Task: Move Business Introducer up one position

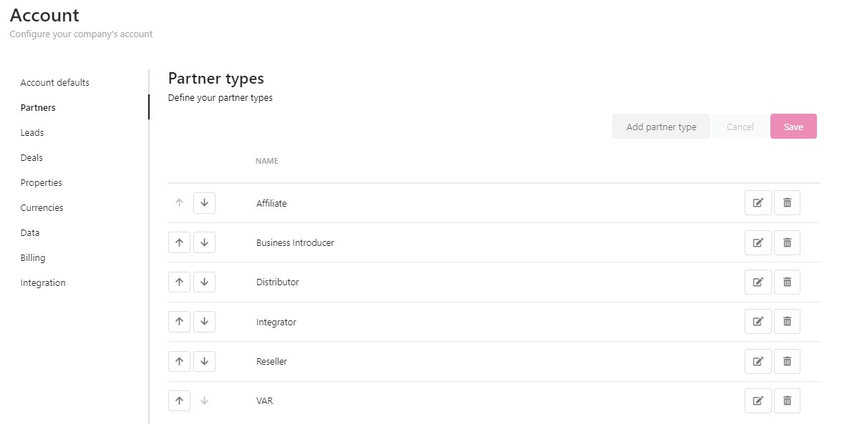Action: 179,242
